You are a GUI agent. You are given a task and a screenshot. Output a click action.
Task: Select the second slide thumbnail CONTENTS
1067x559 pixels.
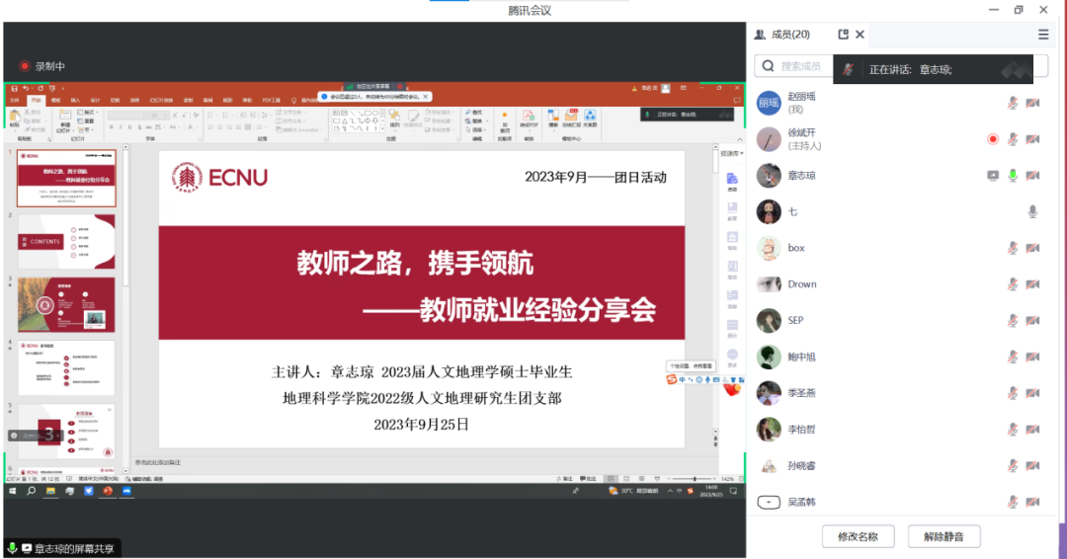(x=66, y=241)
